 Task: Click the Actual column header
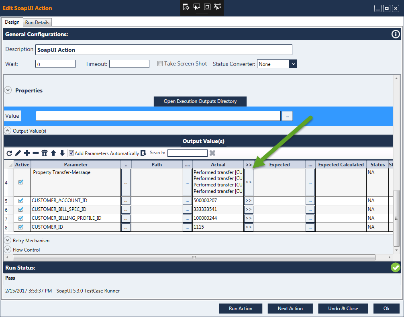tap(218, 165)
